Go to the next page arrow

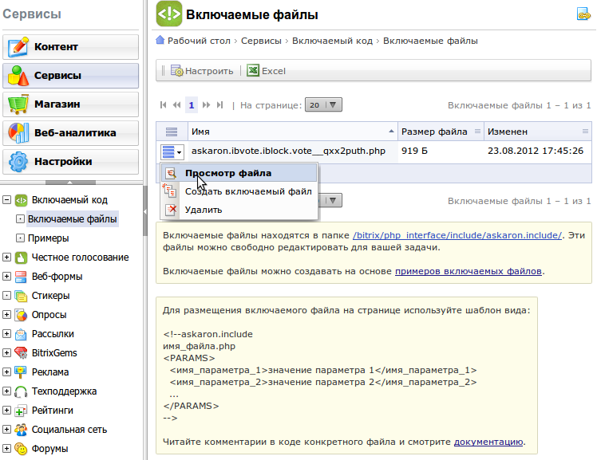(206, 104)
